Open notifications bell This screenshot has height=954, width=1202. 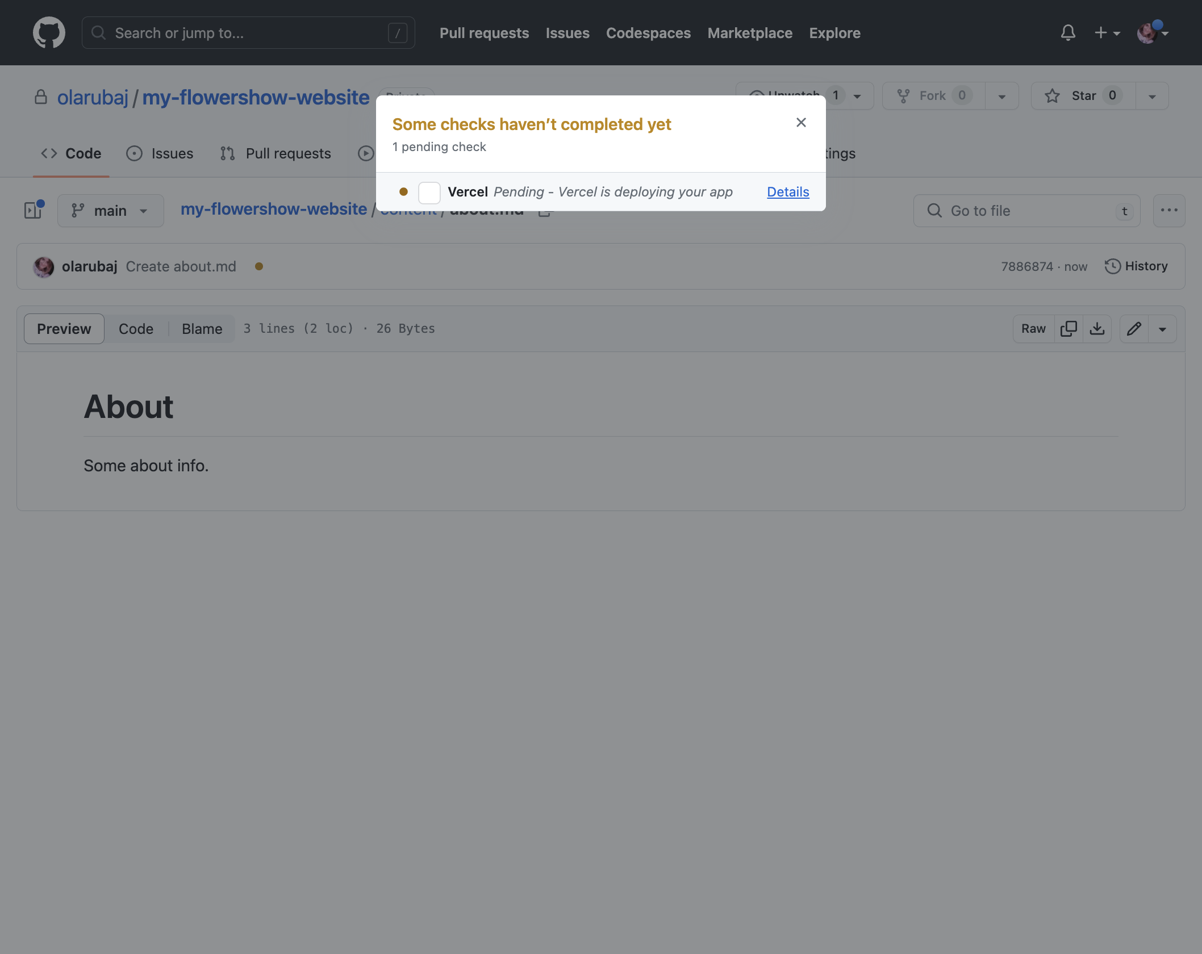[x=1068, y=33]
